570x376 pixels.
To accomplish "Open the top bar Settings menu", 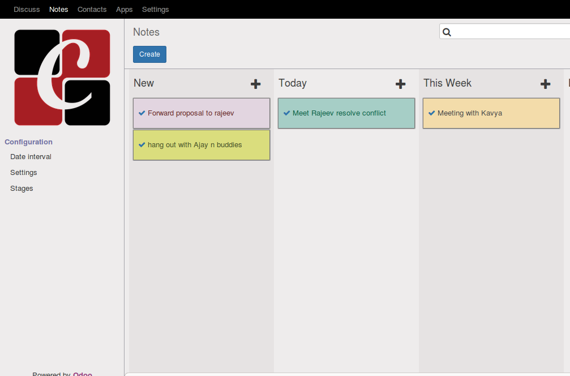I will [155, 10].
